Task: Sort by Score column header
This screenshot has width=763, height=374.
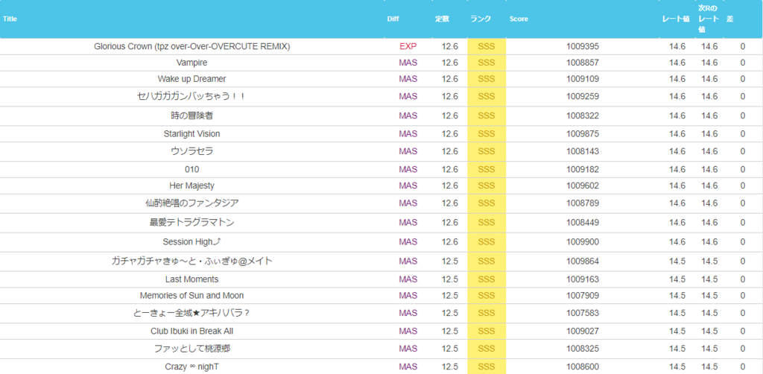Action: [x=519, y=19]
